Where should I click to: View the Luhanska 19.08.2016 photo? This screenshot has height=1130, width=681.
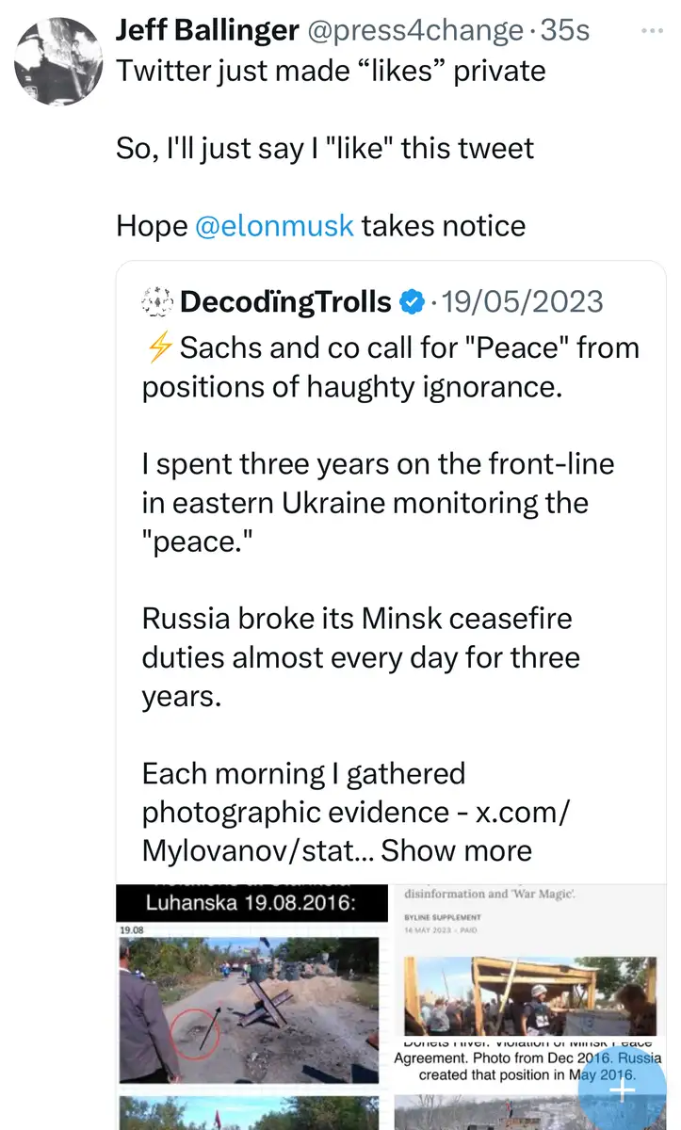click(250, 989)
